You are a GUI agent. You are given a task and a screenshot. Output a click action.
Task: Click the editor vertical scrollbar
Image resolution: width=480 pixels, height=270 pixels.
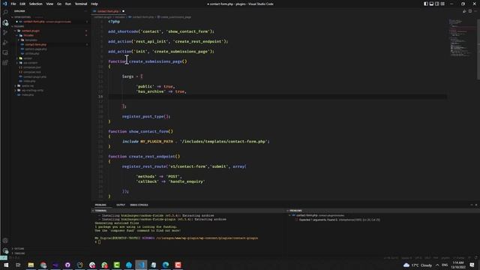coord(478,49)
